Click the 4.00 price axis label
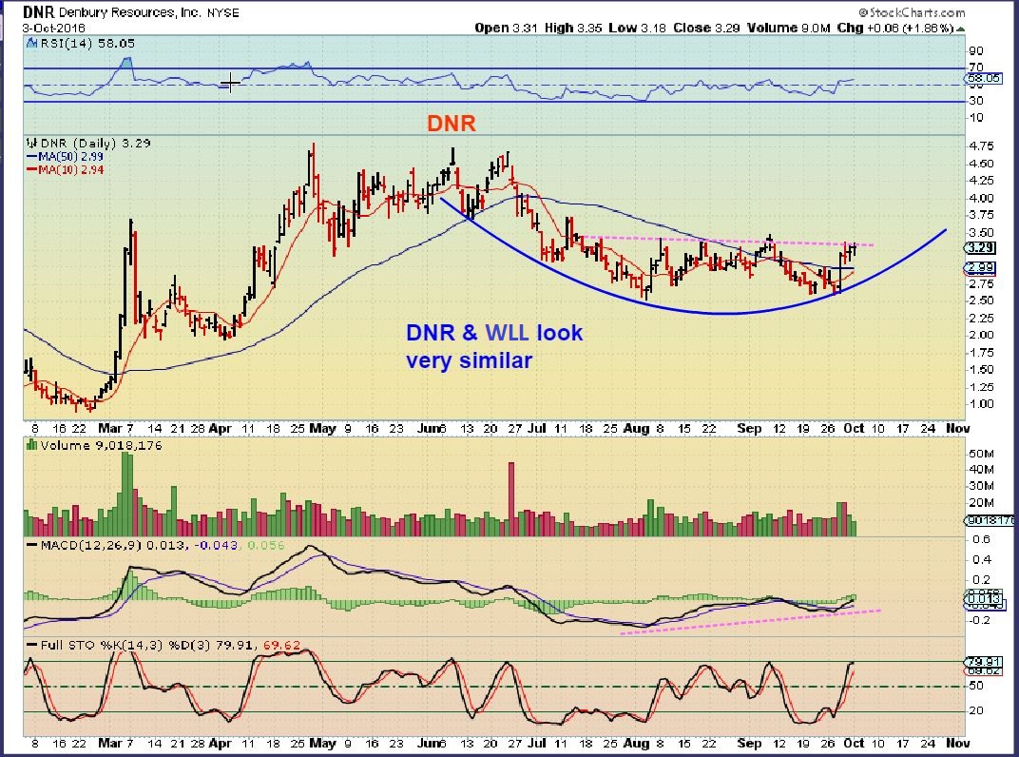The image size is (1019, 757). (x=981, y=199)
